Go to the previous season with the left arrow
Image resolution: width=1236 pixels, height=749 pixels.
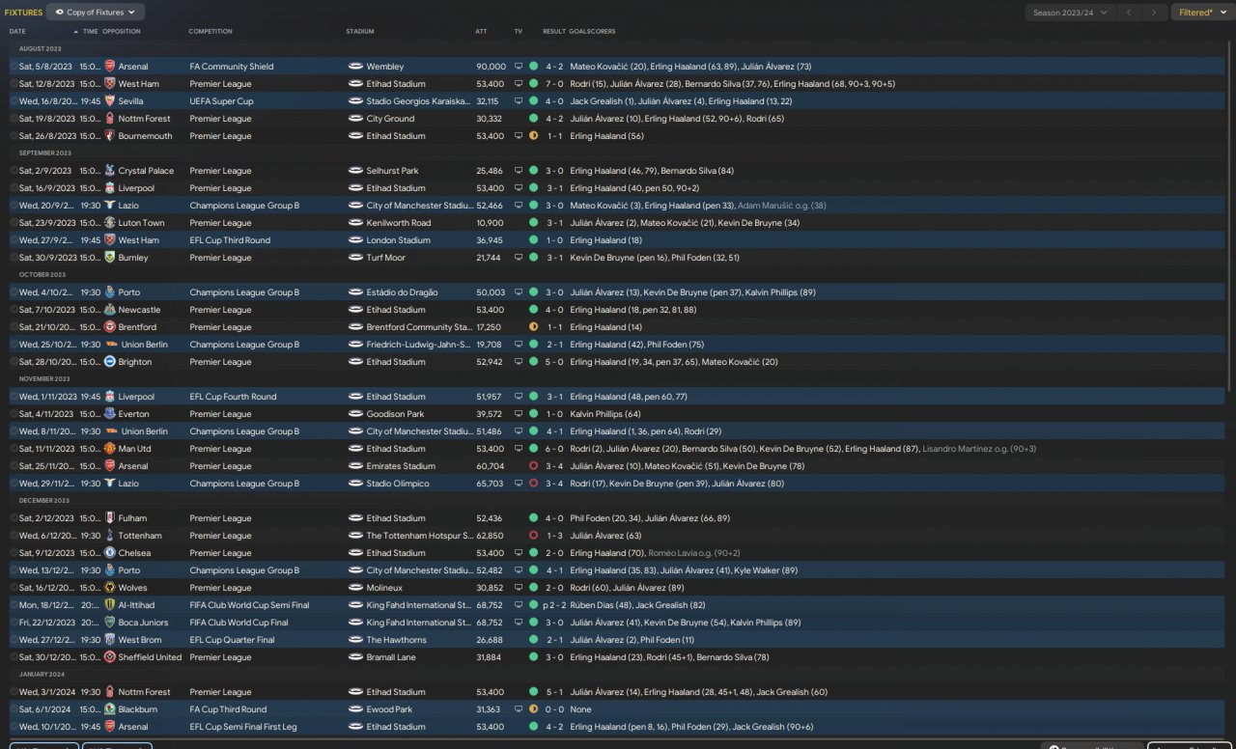click(1129, 13)
